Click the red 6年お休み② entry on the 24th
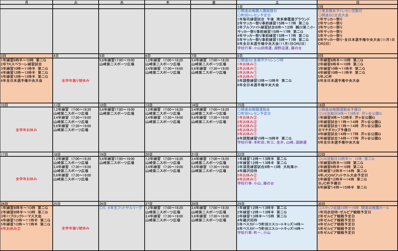This screenshot has width=398, height=251. (x=11, y=228)
